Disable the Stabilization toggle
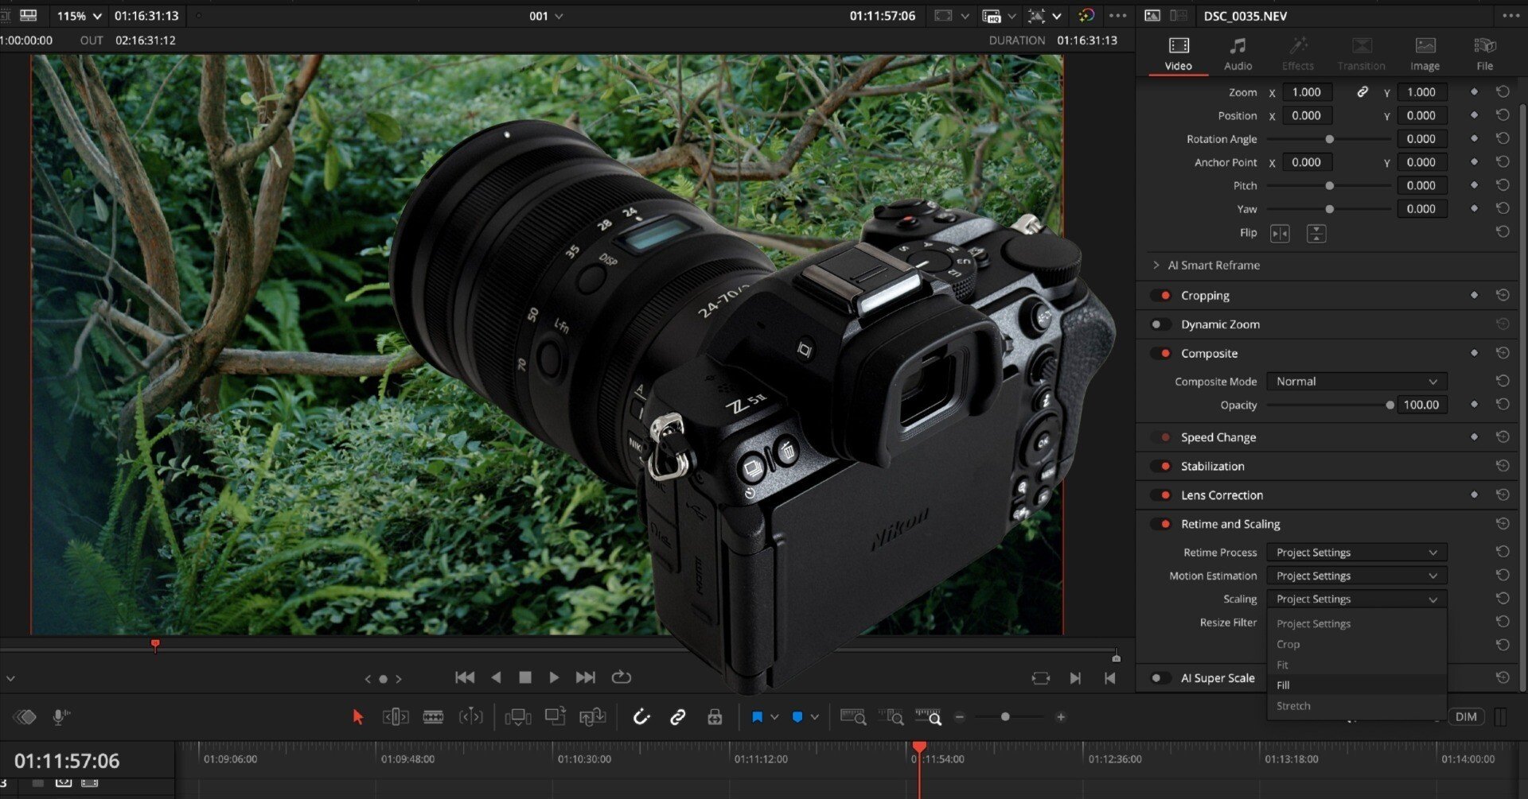The image size is (1528, 799). coord(1161,467)
